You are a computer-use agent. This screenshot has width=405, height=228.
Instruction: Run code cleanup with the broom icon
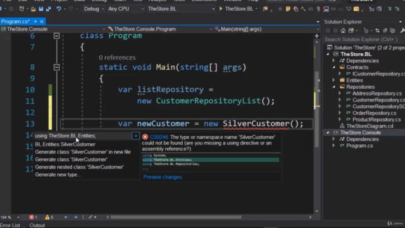click(x=90, y=217)
